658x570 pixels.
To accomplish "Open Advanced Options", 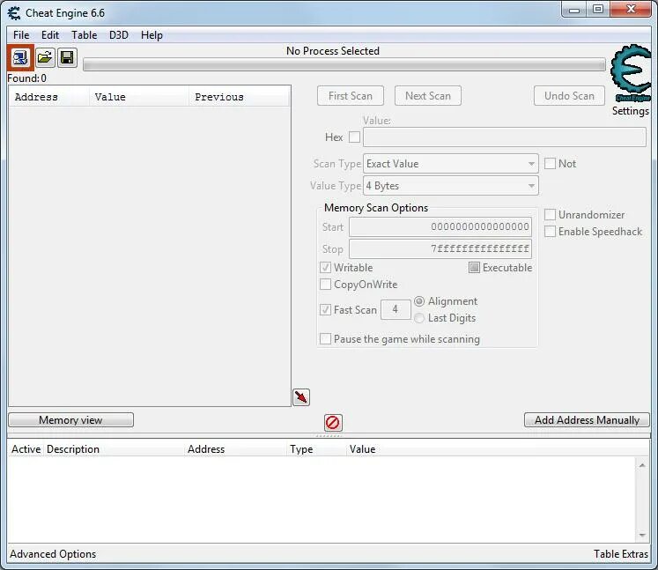I will coord(53,554).
